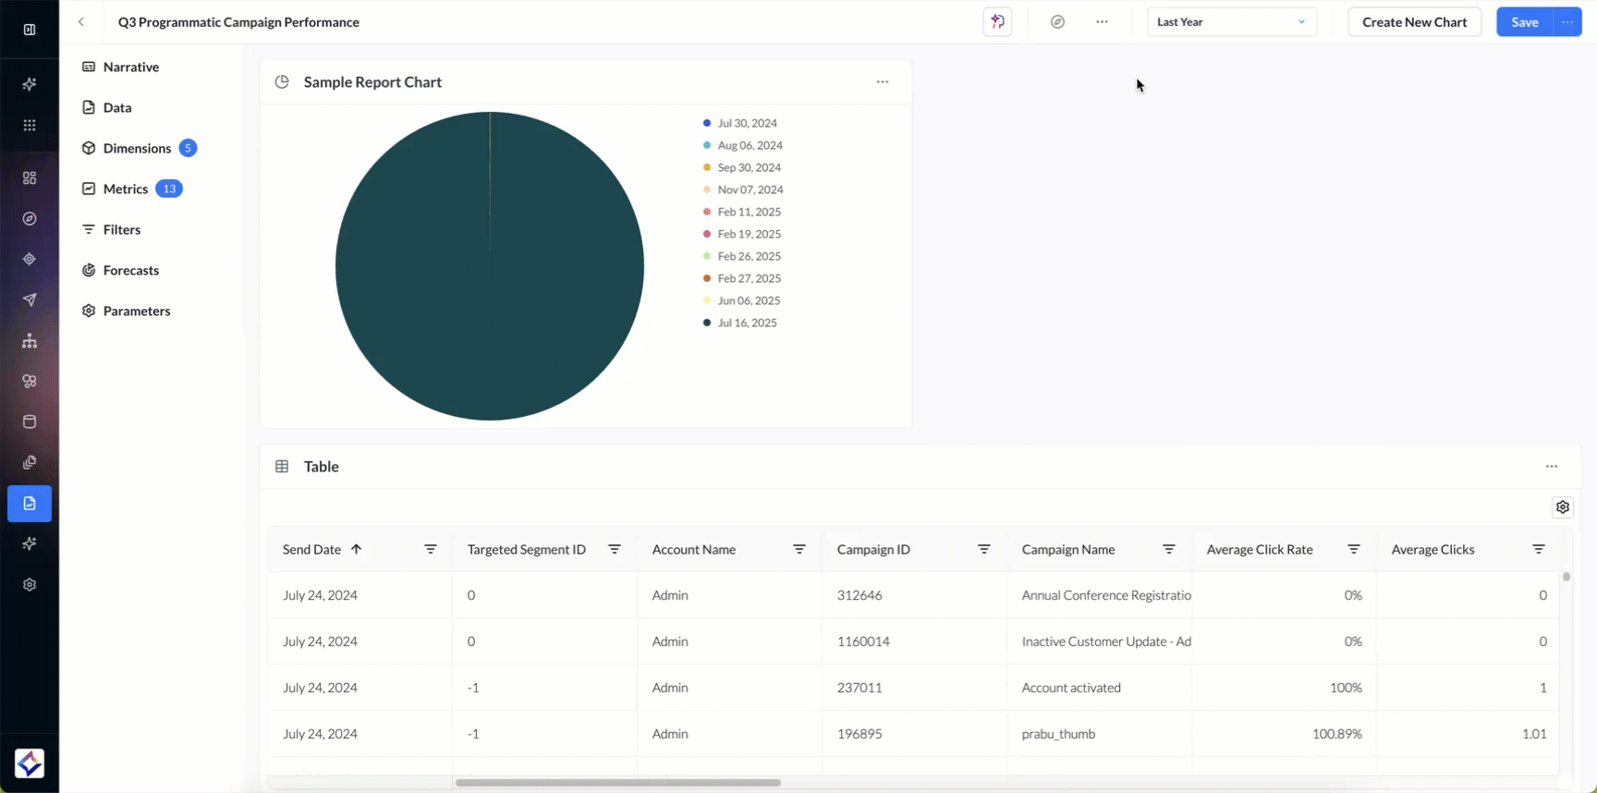This screenshot has width=1597, height=793.
Task: Click the AI assistant icon in header
Action: coord(997,22)
